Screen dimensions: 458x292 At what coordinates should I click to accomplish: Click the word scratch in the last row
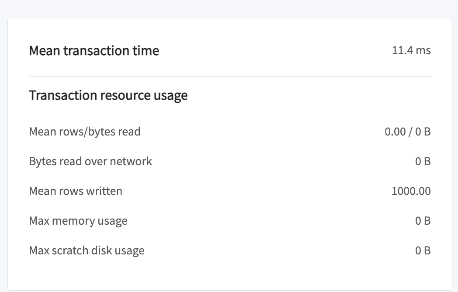[x=70, y=251]
